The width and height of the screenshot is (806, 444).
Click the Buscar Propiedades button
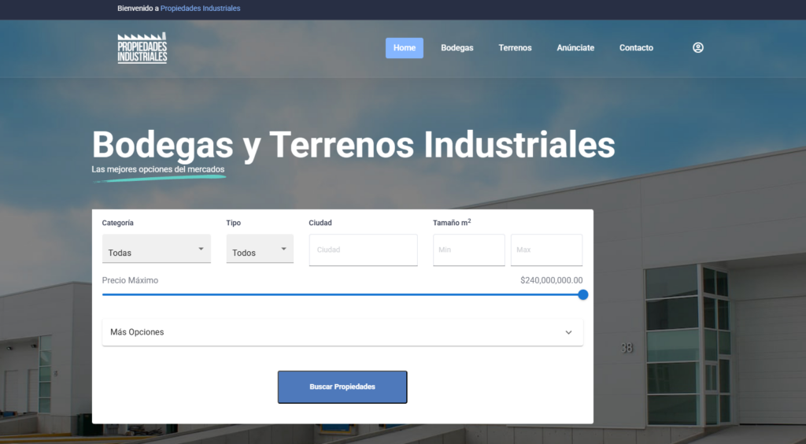[342, 387]
